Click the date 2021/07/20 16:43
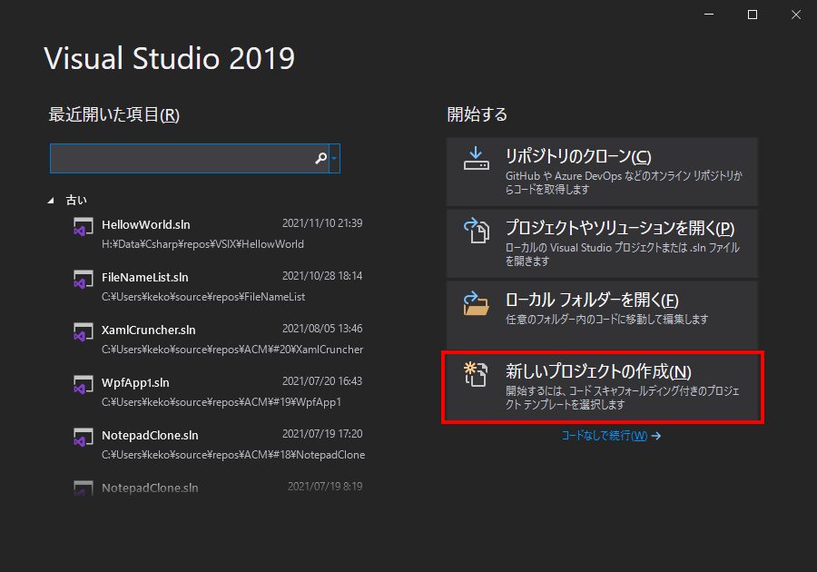The image size is (817, 572). click(322, 380)
